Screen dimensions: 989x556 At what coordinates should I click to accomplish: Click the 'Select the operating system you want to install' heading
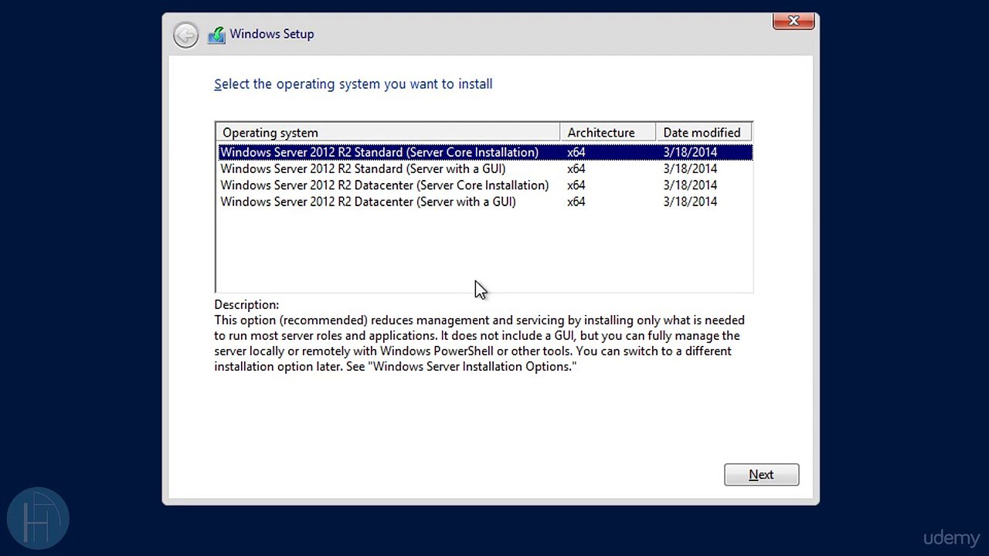pos(353,84)
